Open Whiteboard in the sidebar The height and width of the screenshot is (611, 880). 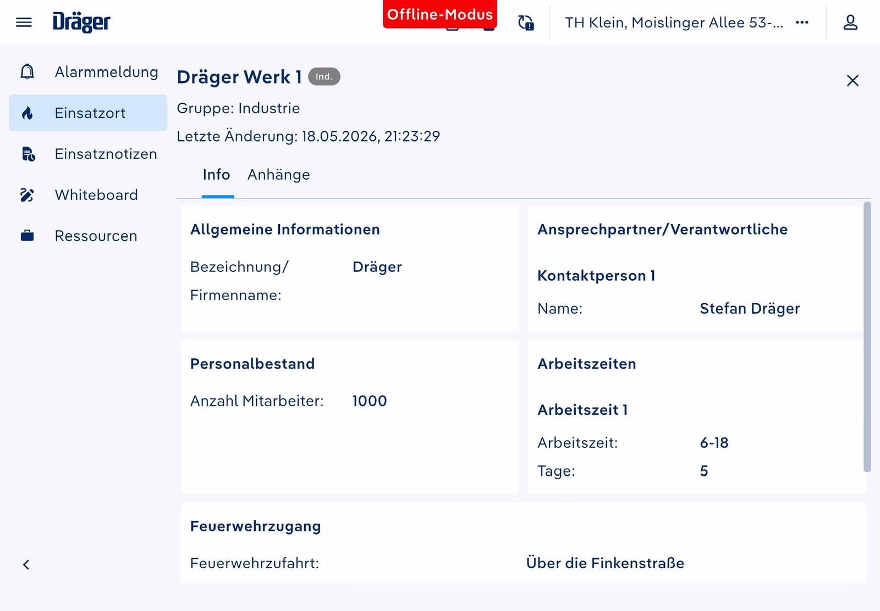[88, 195]
